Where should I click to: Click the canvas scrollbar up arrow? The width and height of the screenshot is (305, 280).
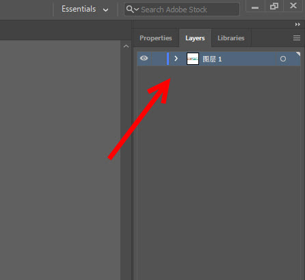click(126, 46)
